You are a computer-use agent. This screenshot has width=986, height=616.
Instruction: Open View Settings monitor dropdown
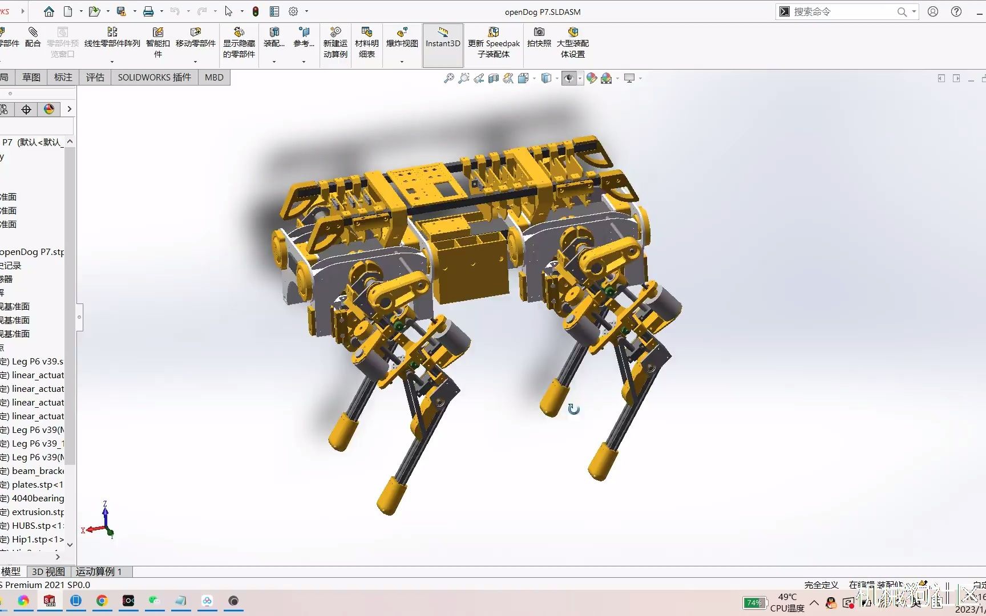coord(640,79)
